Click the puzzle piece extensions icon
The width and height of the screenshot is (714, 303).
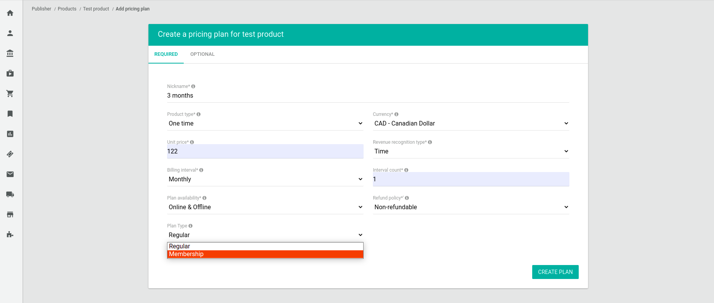click(x=10, y=235)
